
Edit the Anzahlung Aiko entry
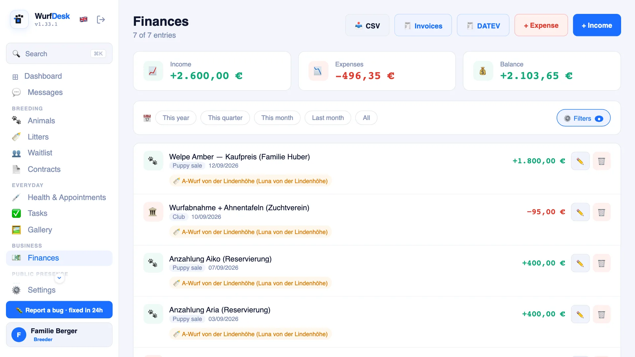pos(580,263)
